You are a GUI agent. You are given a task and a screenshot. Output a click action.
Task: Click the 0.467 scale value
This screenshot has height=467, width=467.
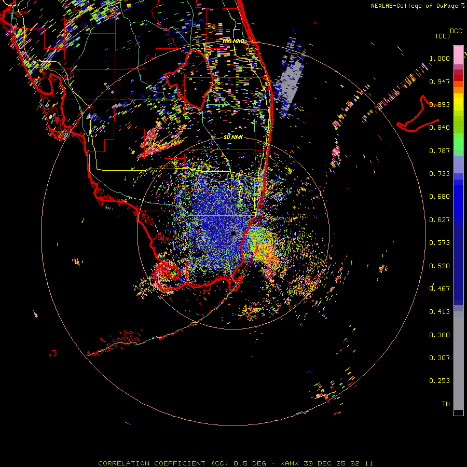[439, 289]
